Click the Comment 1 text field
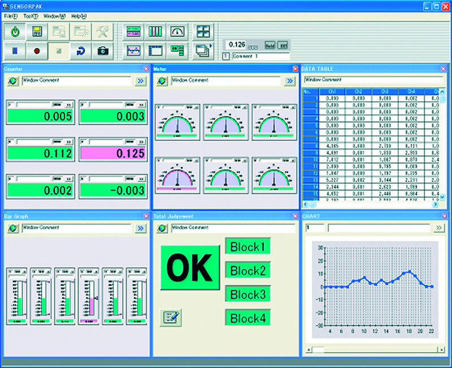This screenshot has width=452, height=368. coord(260,57)
